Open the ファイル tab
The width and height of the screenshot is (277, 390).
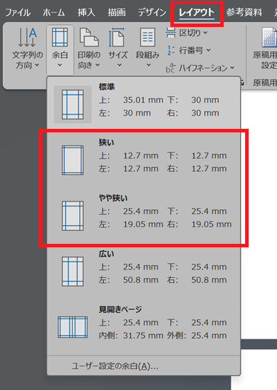pos(18,12)
